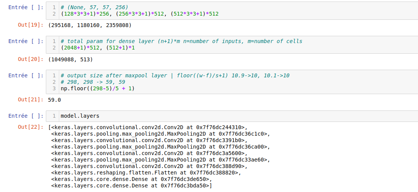The width and height of the screenshot is (418, 192).
Task: Click the Entrée prompt beside the np.floor cell
Action: [x=26, y=75]
